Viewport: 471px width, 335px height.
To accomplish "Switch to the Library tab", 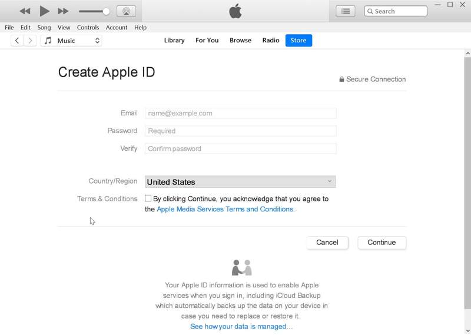I will 174,40.
